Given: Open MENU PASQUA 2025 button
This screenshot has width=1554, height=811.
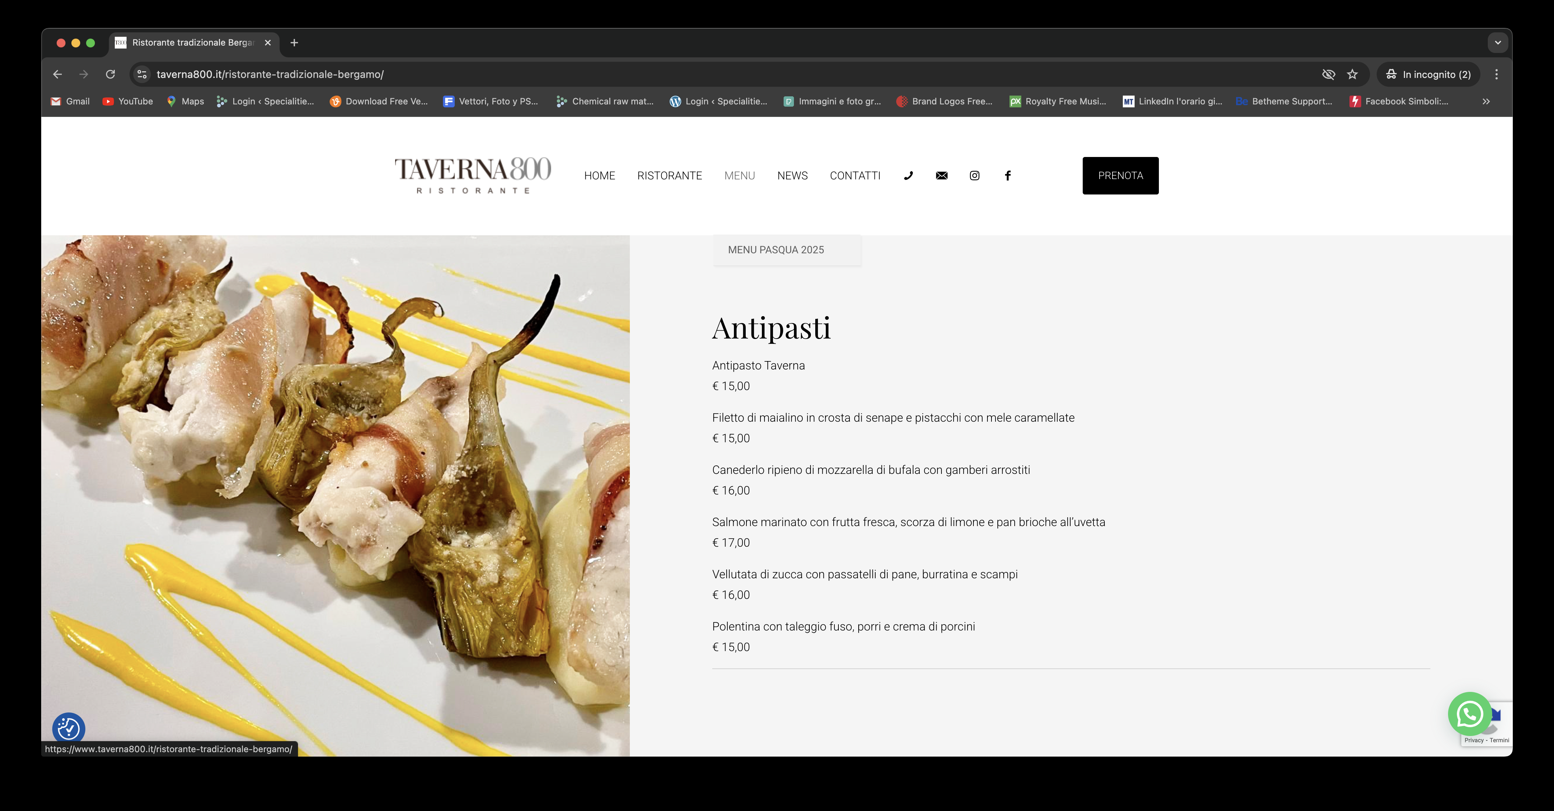Looking at the screenshot, I should [787, 250].
